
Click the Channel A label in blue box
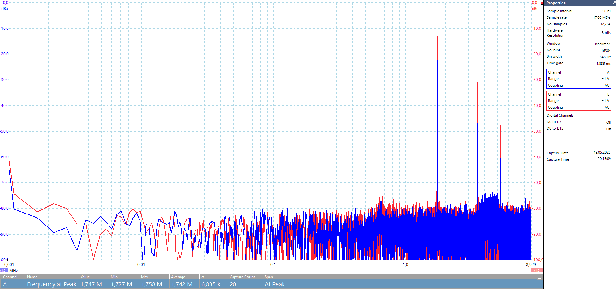pos(555,72)
